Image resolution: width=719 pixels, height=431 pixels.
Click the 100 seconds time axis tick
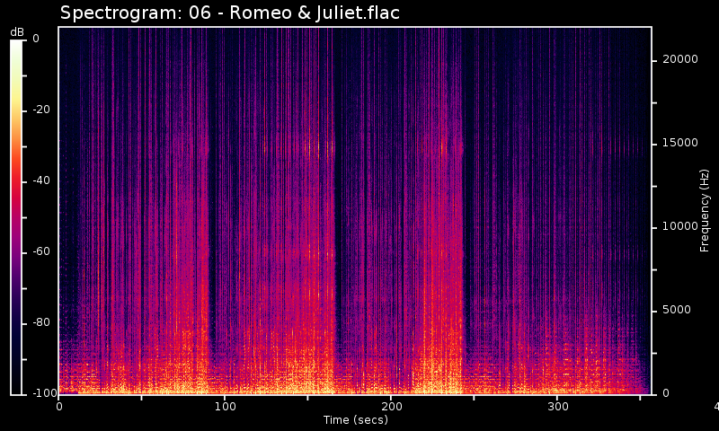click(x=225, y=407)
